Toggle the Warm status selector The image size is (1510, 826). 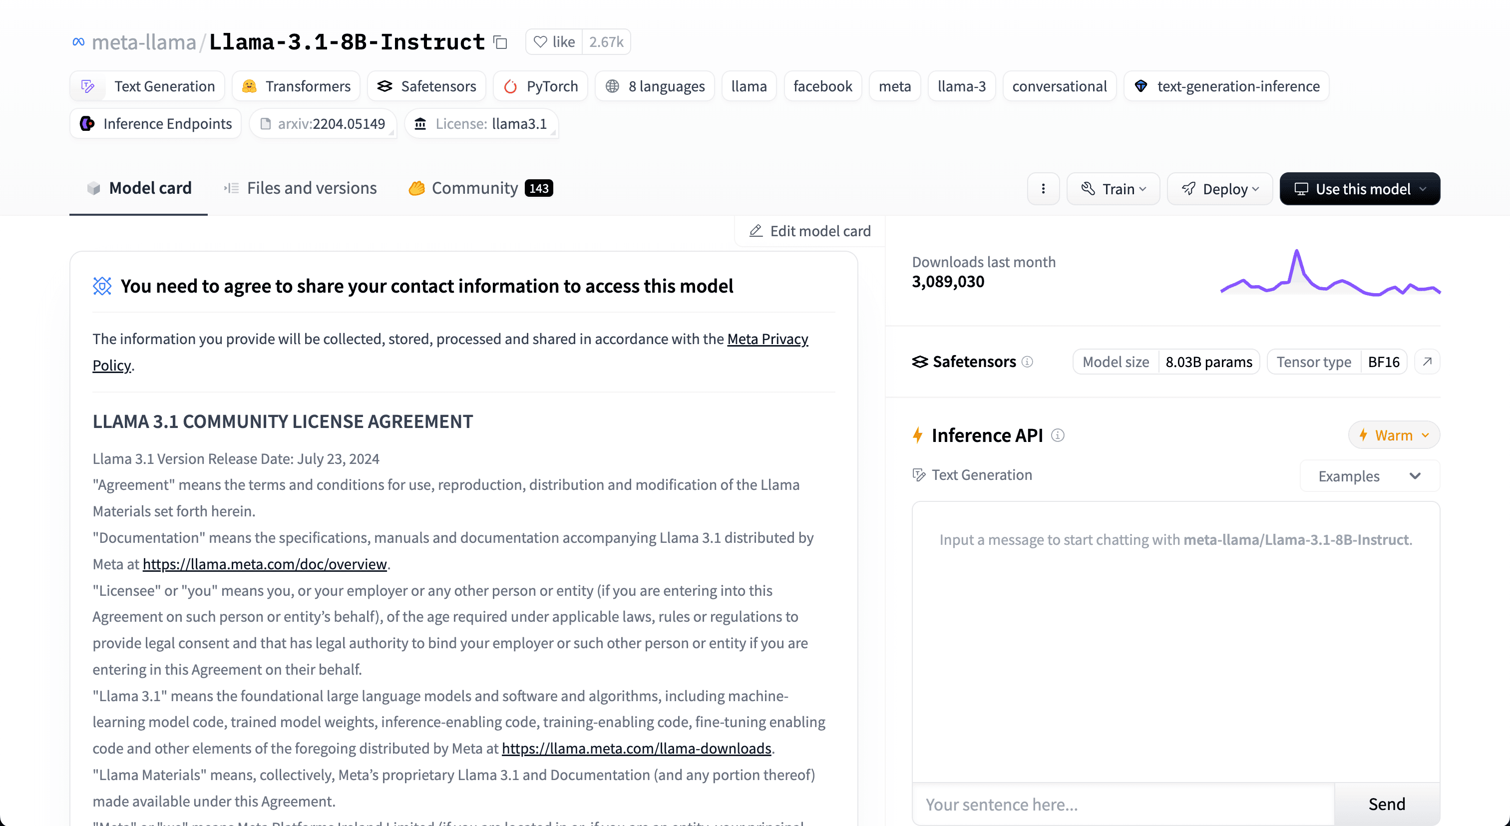[x=1393, y=435]
